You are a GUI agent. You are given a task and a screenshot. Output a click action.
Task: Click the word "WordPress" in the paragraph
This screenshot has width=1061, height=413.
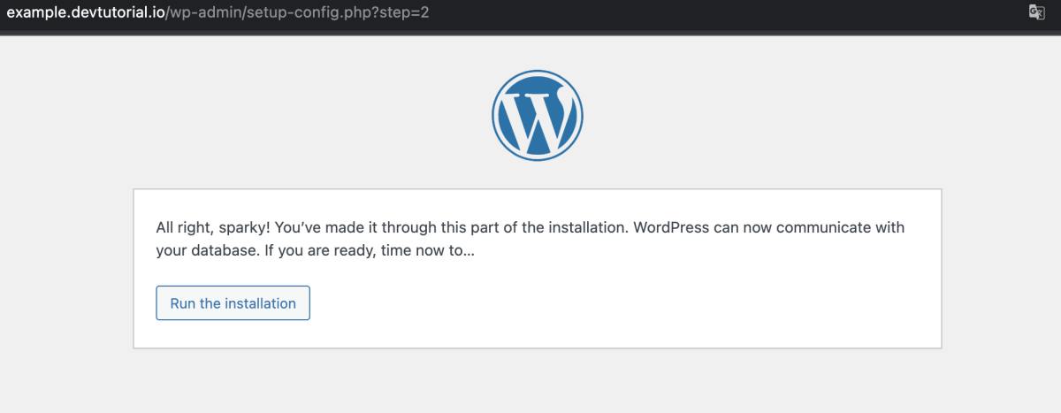[672, 227]
